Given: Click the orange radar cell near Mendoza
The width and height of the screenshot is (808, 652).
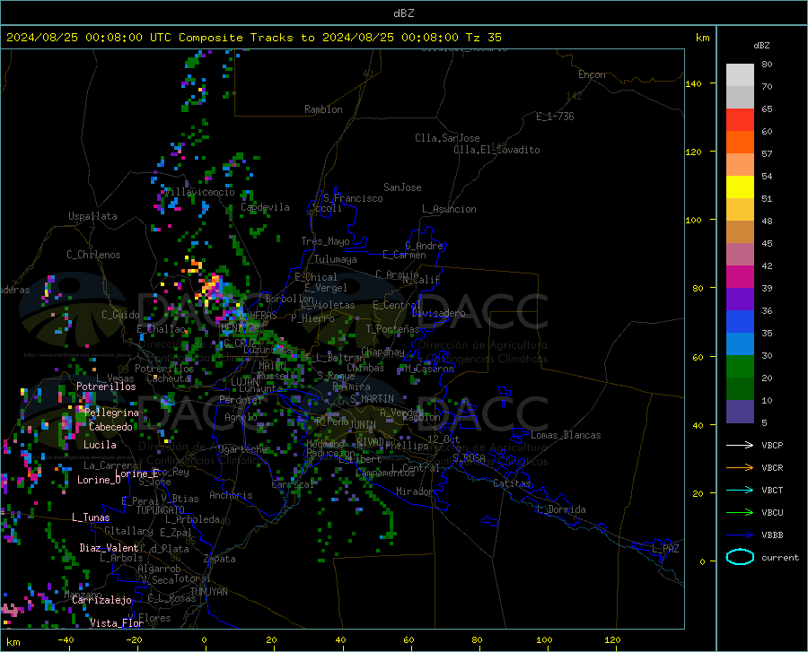Looking at the screenshot, I should click(212, 285).
